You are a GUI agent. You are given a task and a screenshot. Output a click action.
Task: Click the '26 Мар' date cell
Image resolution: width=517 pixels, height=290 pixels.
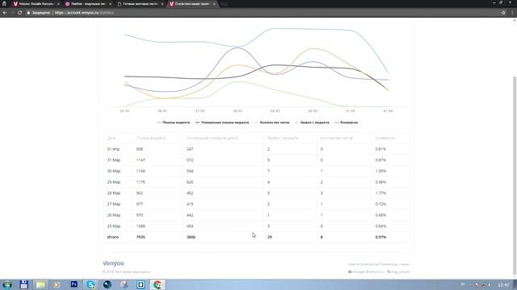(113, 215)
